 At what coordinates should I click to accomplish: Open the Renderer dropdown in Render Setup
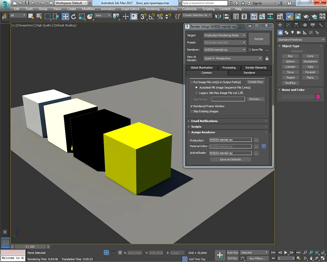coord(225,50)
